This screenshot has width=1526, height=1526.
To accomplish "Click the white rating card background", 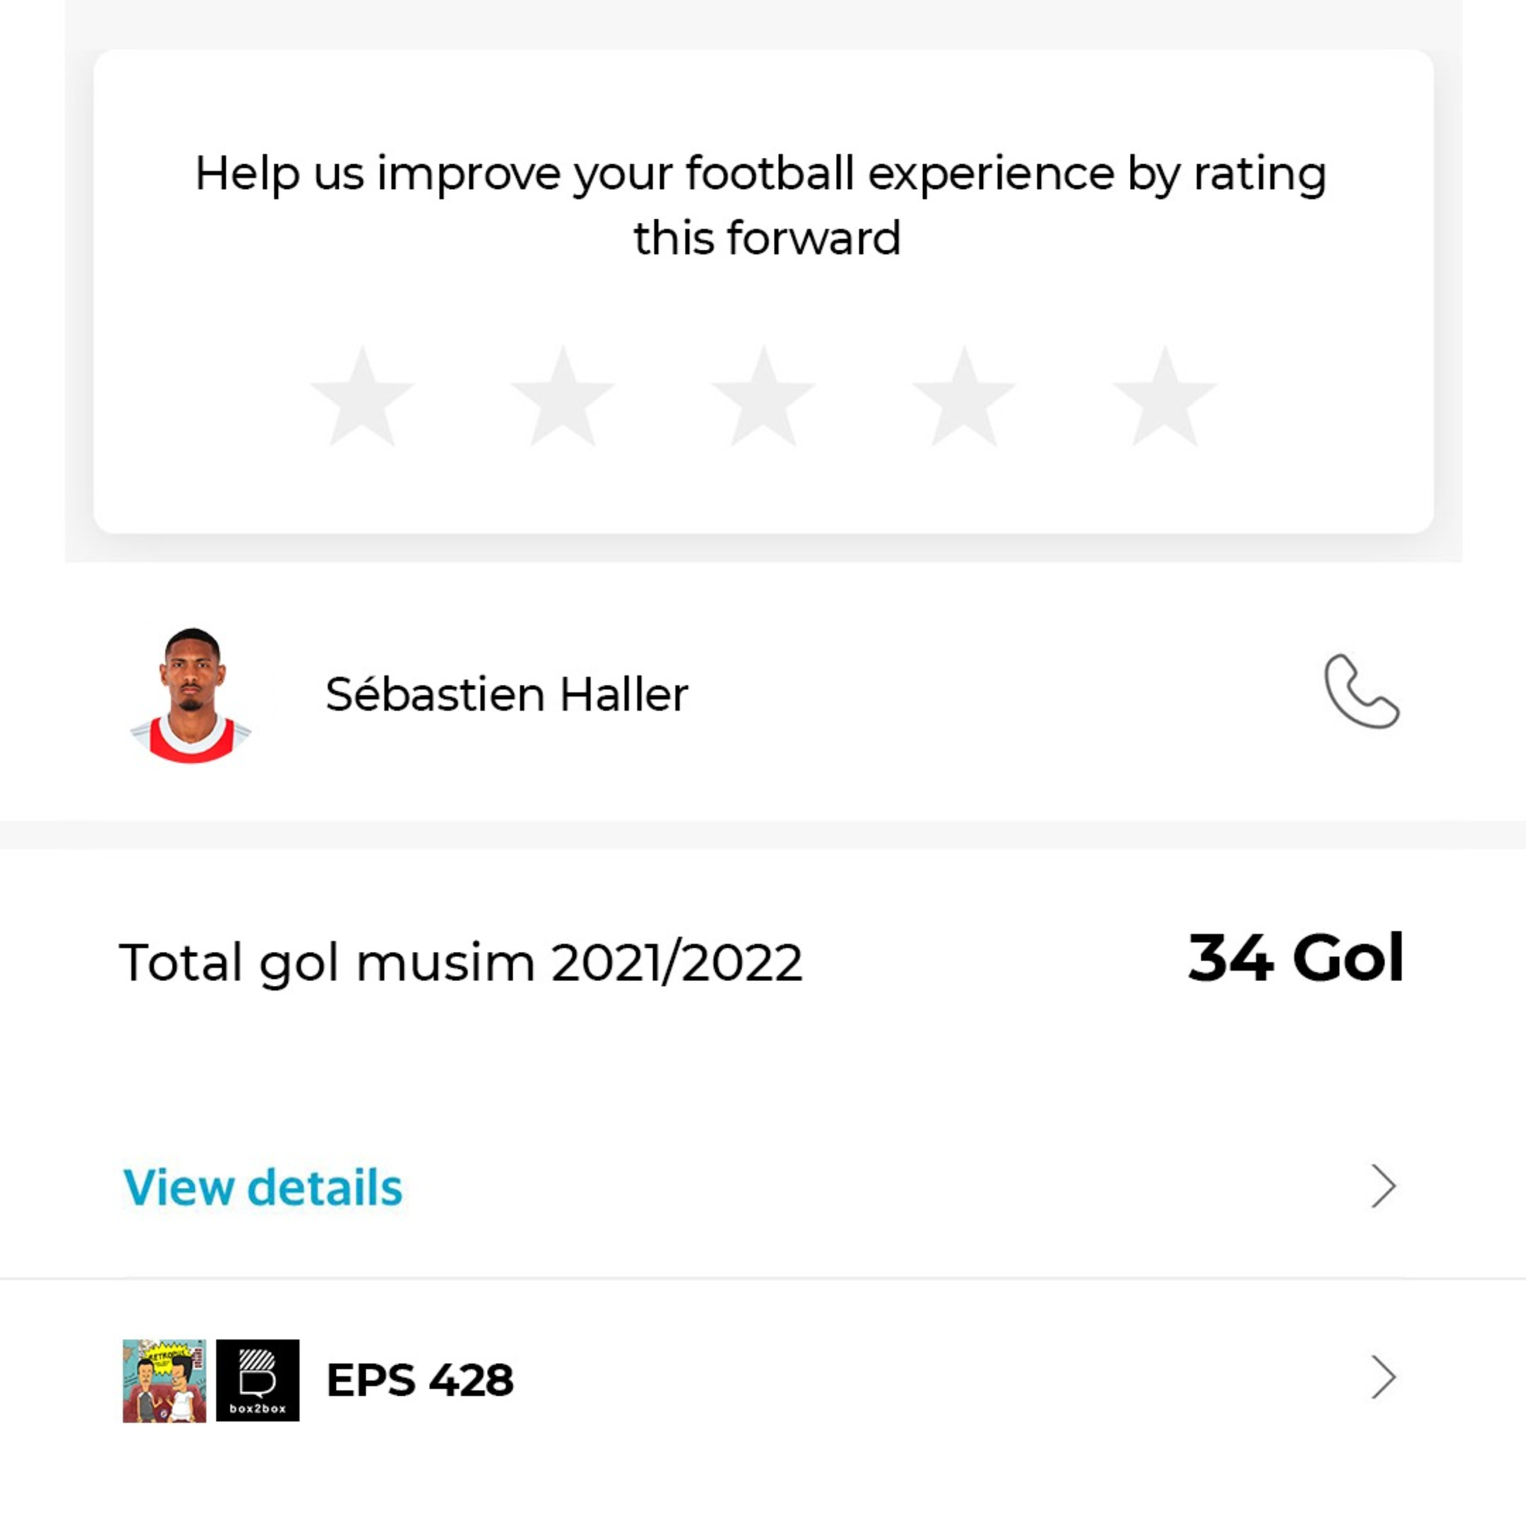I will (763, 490).
